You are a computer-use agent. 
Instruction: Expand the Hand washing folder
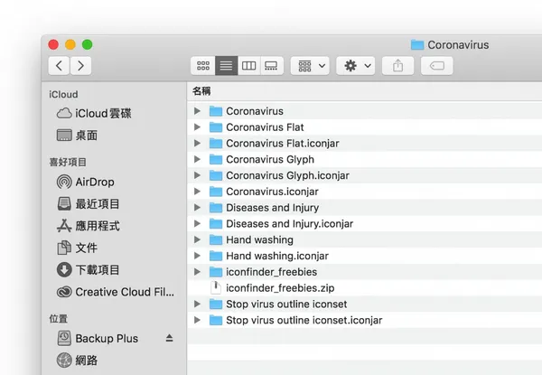tap(197, 239)
